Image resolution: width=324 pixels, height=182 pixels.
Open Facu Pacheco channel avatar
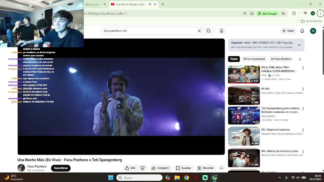21,168
